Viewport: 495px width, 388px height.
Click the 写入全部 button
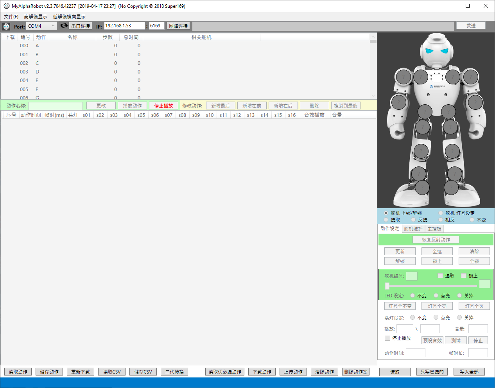(x=469, y=372)
